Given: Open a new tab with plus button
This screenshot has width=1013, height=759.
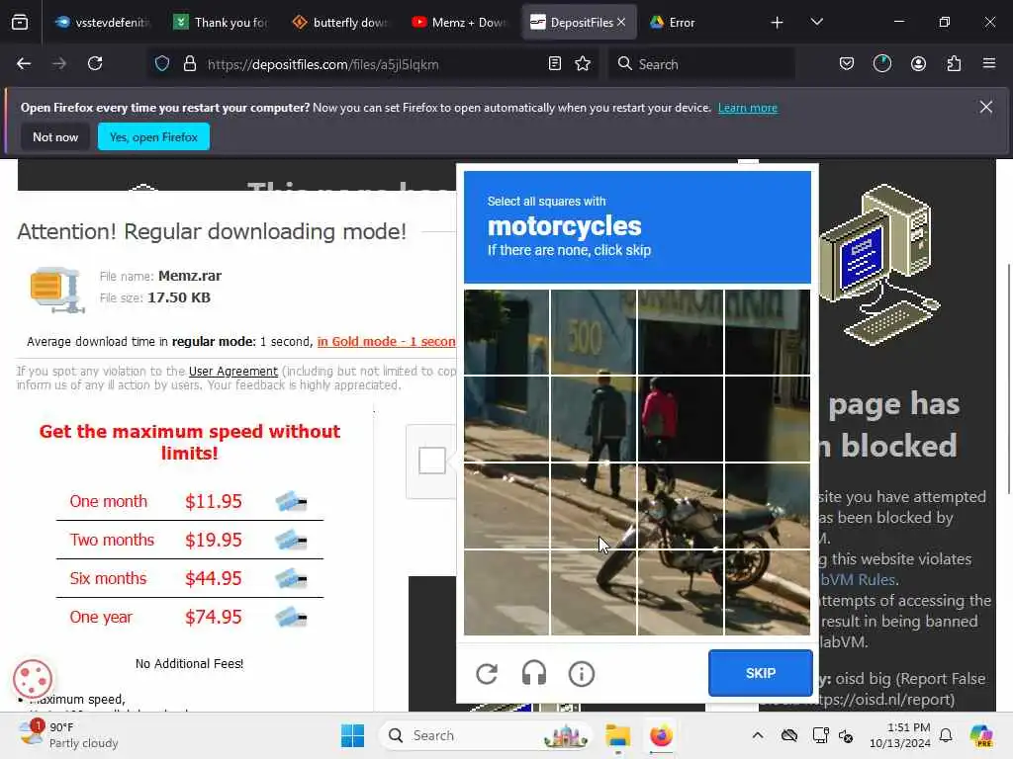Looking at the screenshot, I should point(778,23).
